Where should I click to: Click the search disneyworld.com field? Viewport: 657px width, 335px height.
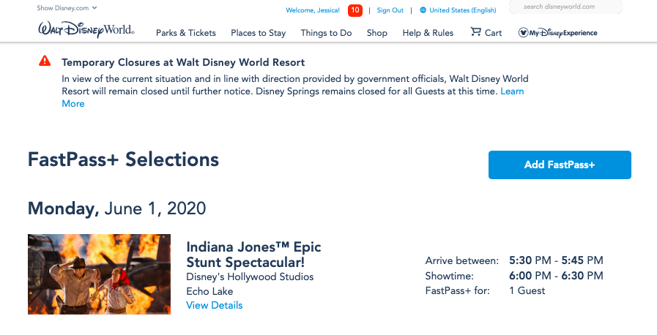point(565,7)
